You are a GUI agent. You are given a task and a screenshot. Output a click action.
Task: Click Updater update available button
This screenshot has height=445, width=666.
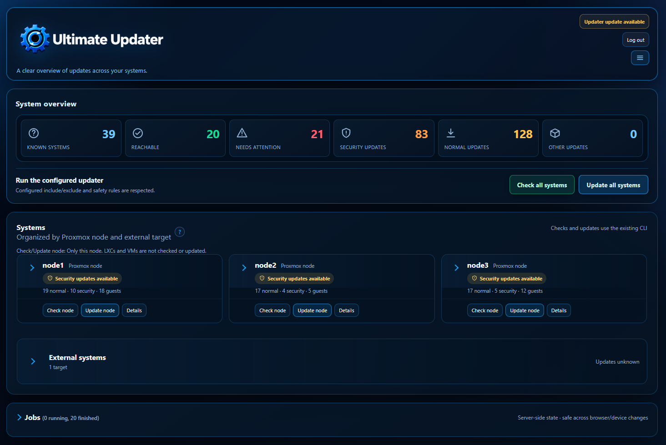[614, 21]
